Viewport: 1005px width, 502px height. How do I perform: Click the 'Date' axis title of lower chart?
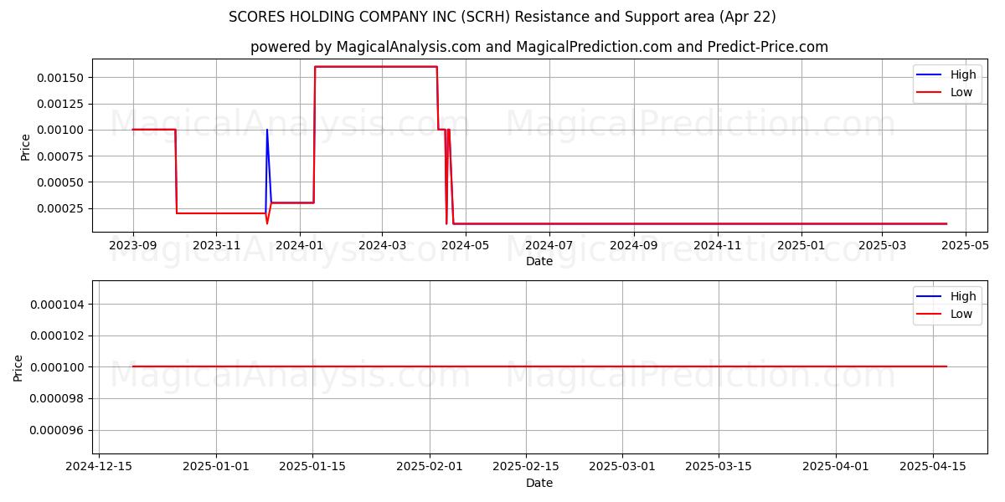point(539,483)
